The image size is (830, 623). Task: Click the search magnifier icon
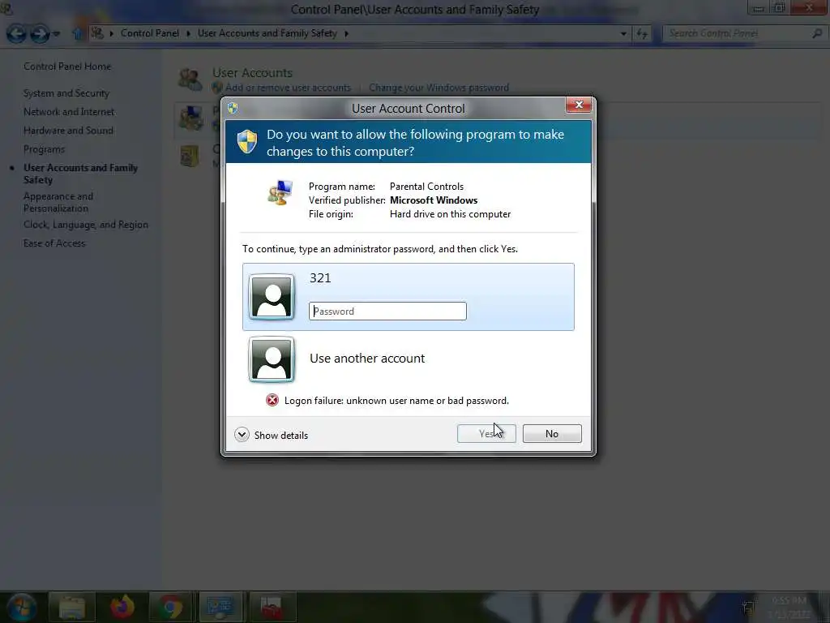[x=817, y=33]
